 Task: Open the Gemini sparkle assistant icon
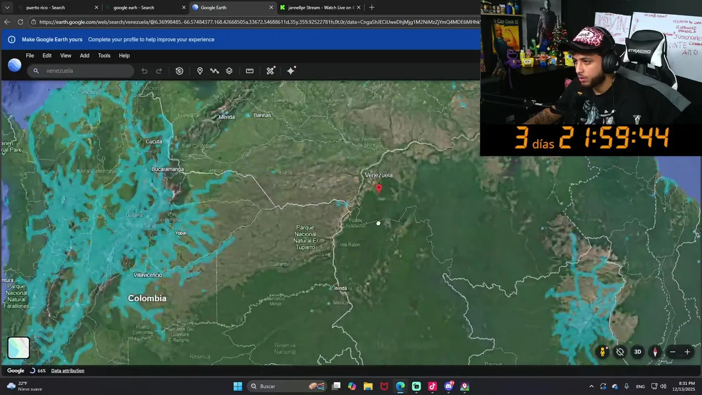point(291,70)
